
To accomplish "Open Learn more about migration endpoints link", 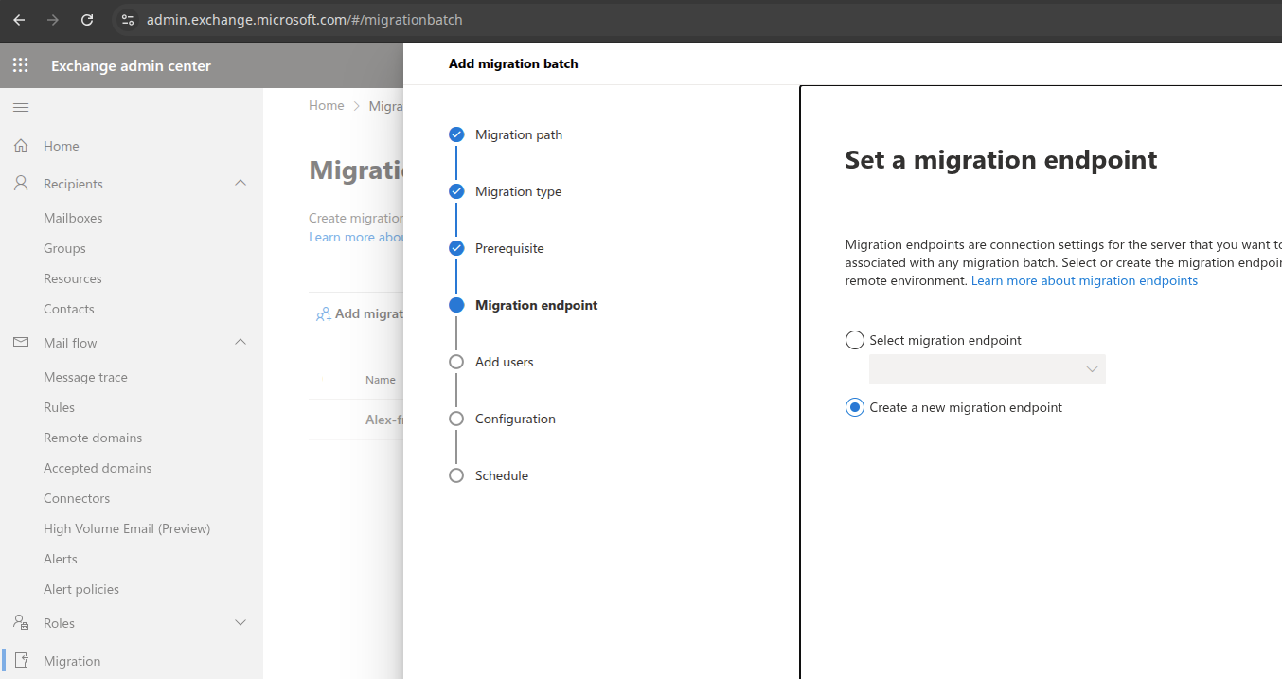I will point(1084,280).
